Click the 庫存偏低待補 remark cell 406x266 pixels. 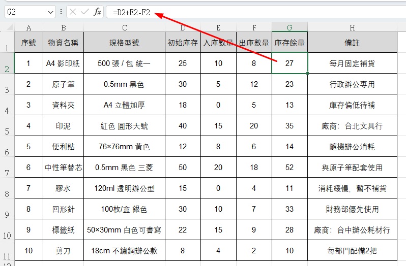[x=352, y=105]
